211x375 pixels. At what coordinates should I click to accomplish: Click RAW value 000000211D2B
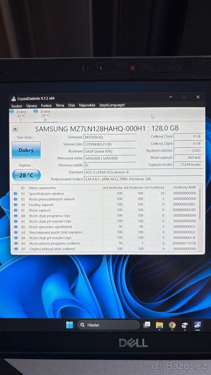[x=184, y=243]
